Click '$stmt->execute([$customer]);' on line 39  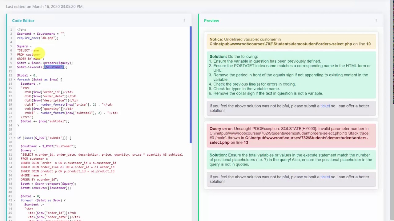(46, 188)
